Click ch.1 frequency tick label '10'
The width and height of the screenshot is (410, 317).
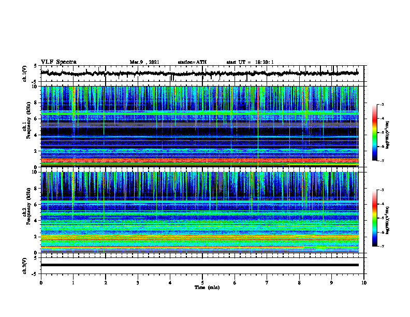tap(36, 87)
